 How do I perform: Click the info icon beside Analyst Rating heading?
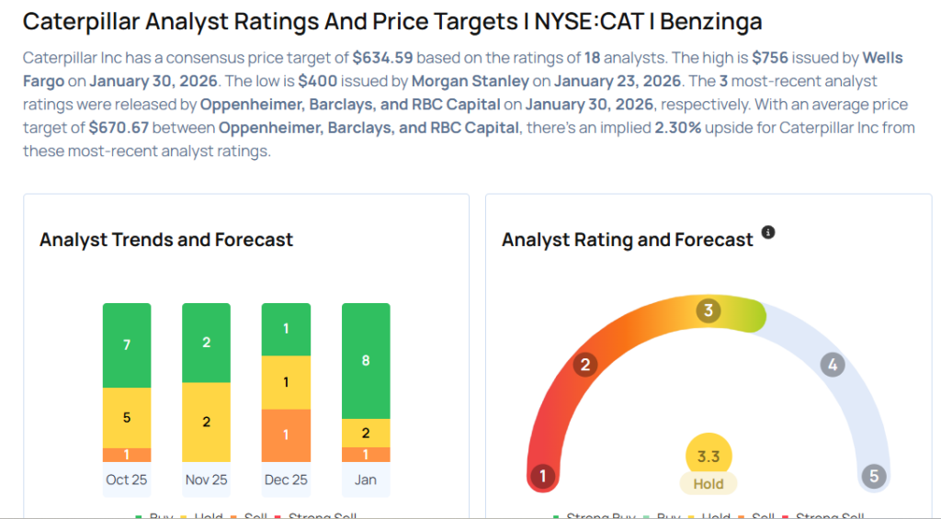coord(768,232)
